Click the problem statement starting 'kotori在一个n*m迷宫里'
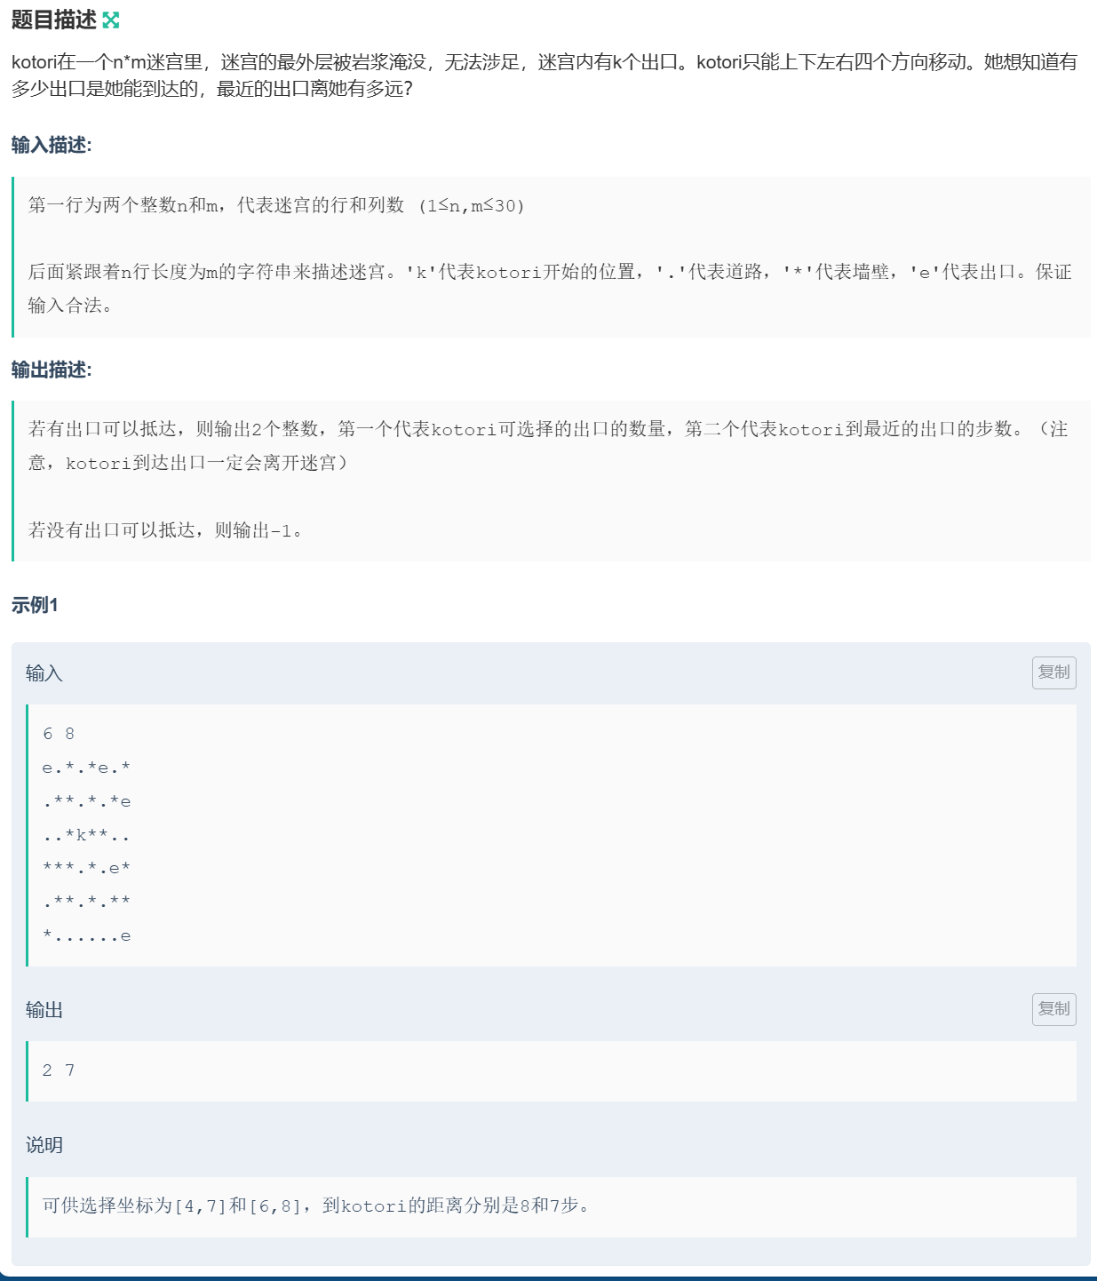 [545, 75]
